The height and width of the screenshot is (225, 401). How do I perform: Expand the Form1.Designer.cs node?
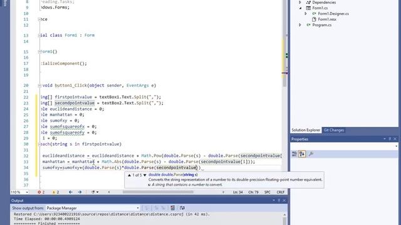(x=306, y=14)
